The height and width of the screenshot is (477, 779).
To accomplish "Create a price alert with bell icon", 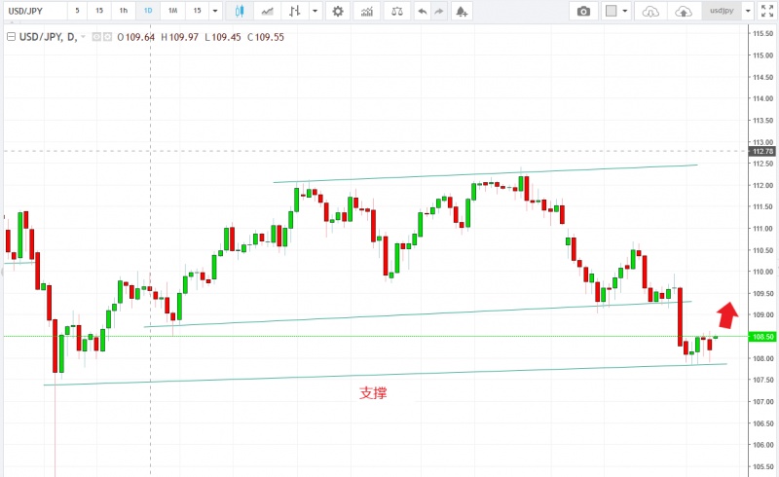I will (x=461, y=11).
